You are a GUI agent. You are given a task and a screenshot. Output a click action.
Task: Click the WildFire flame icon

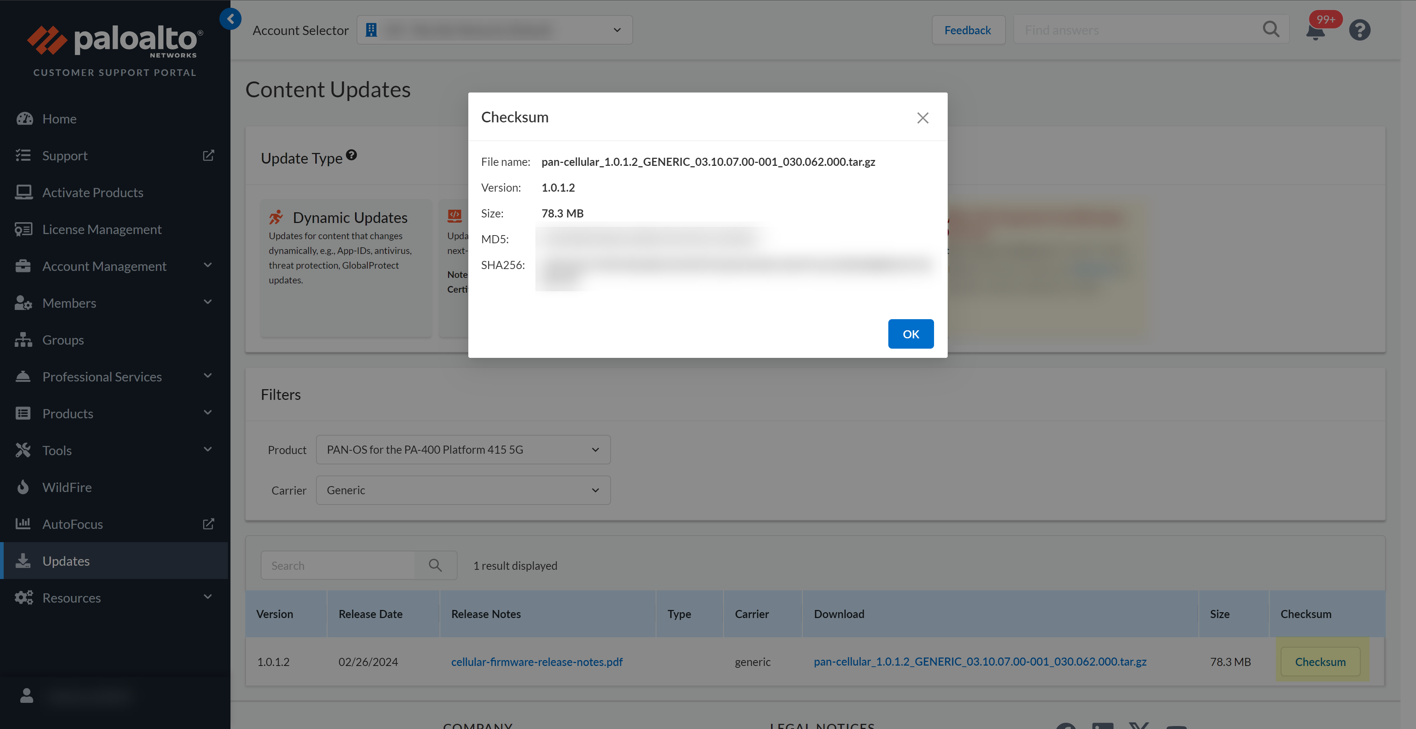click(x=23, y=487)
